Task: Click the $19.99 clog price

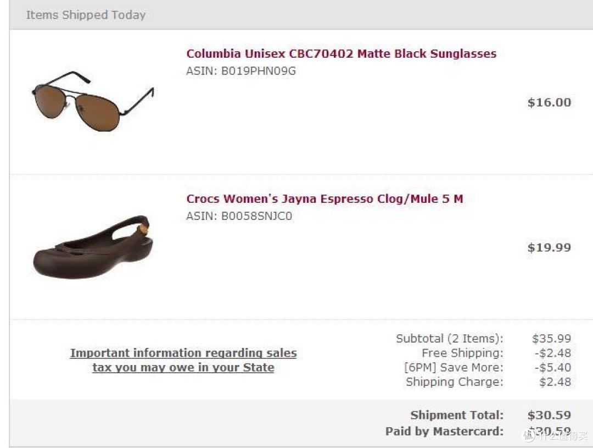Action: coord(549,247)
